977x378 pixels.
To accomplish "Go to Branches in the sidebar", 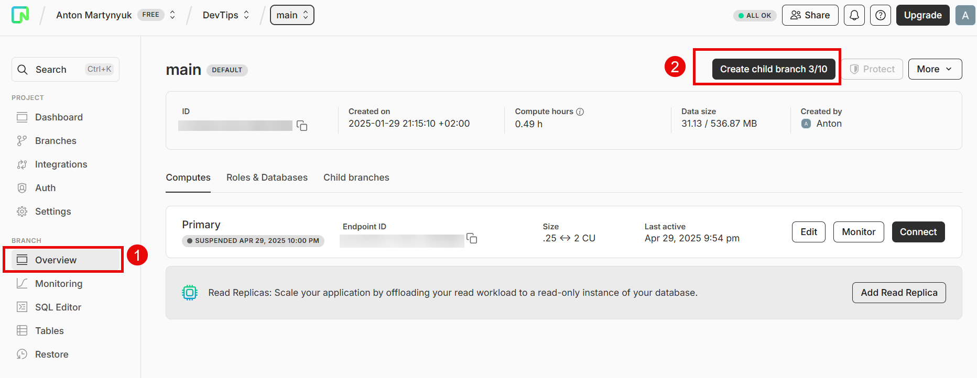I will click(56, 141).
